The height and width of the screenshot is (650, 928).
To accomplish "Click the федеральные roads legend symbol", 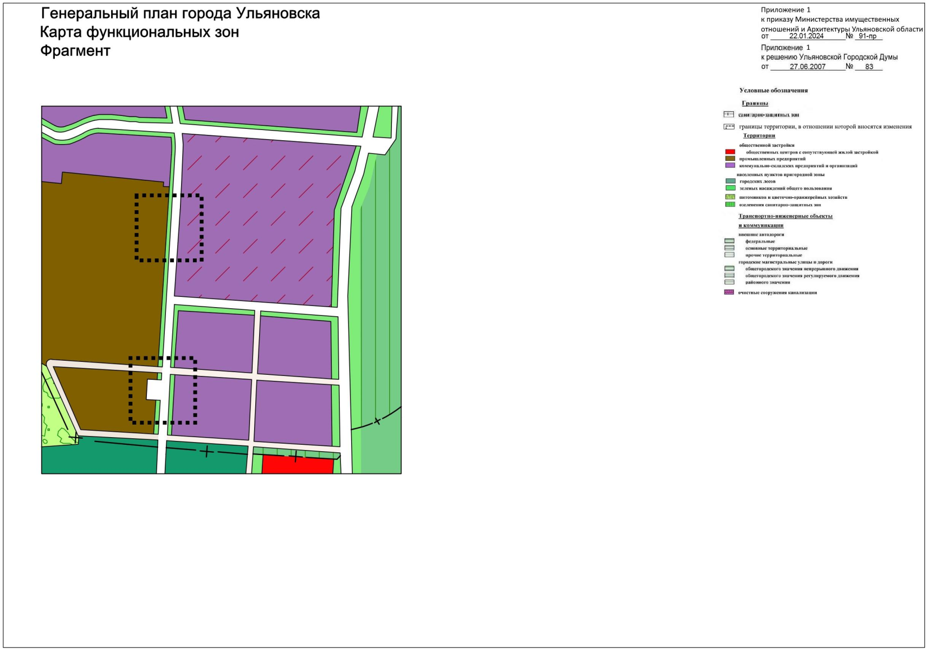I will pyautogui.click(x=729, y=241).
